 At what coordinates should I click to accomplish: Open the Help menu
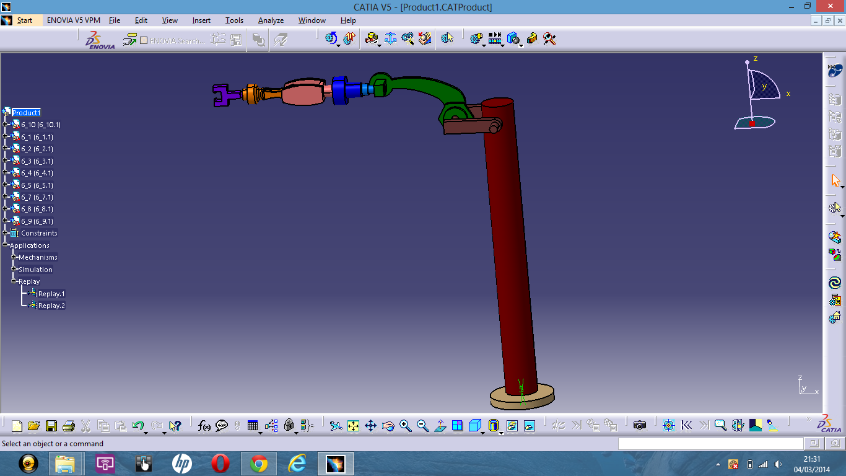tap(348, 20)
